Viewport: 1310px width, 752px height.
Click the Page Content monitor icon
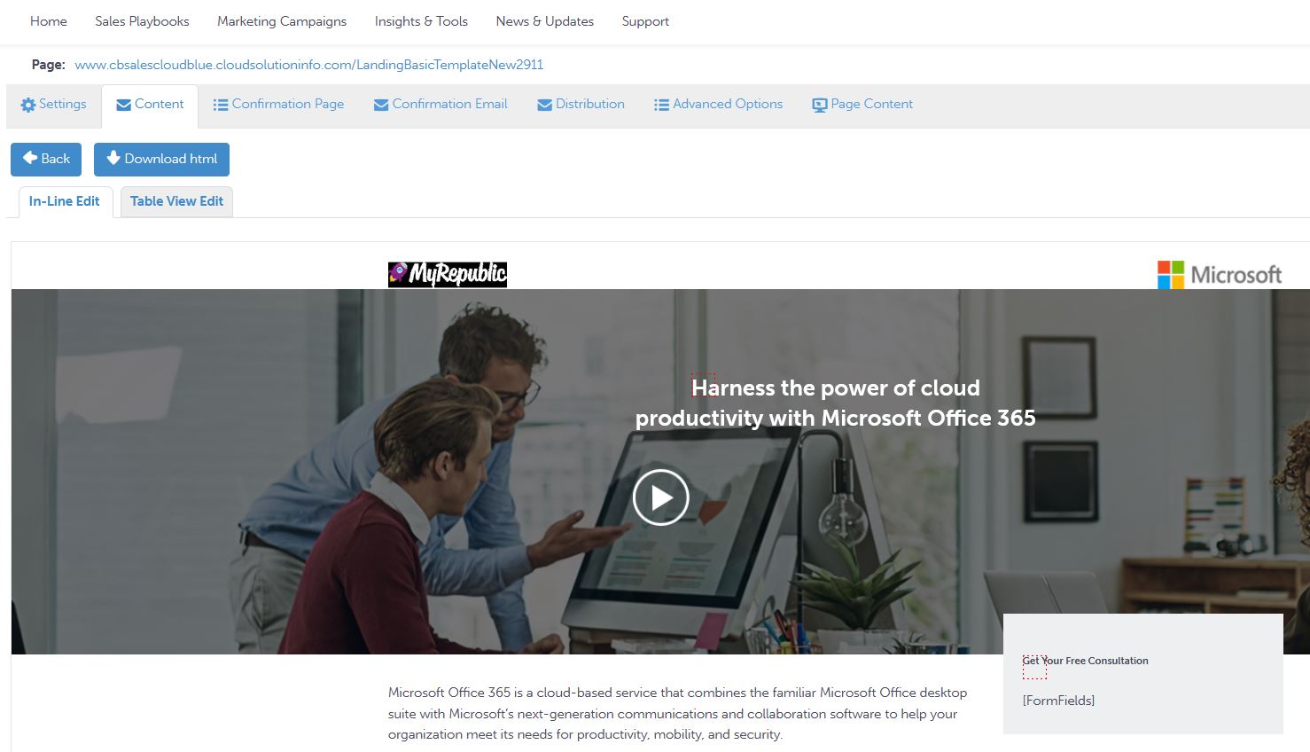[820, 105]
